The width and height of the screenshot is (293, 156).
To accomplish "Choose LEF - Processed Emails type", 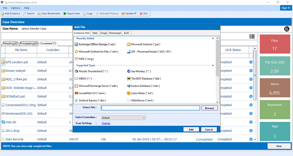I will tap(149, 52).
